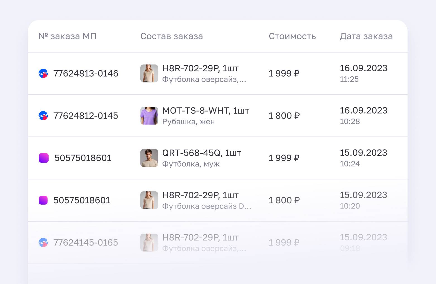Click purple marketplace icon in 10:20 order row
Image resolution: width=436 pixels, height=284 pixels.
(x=43, y=200)
